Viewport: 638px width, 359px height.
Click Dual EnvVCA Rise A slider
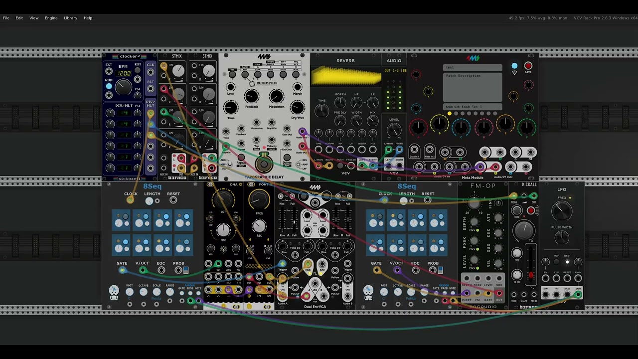[283, 219]
